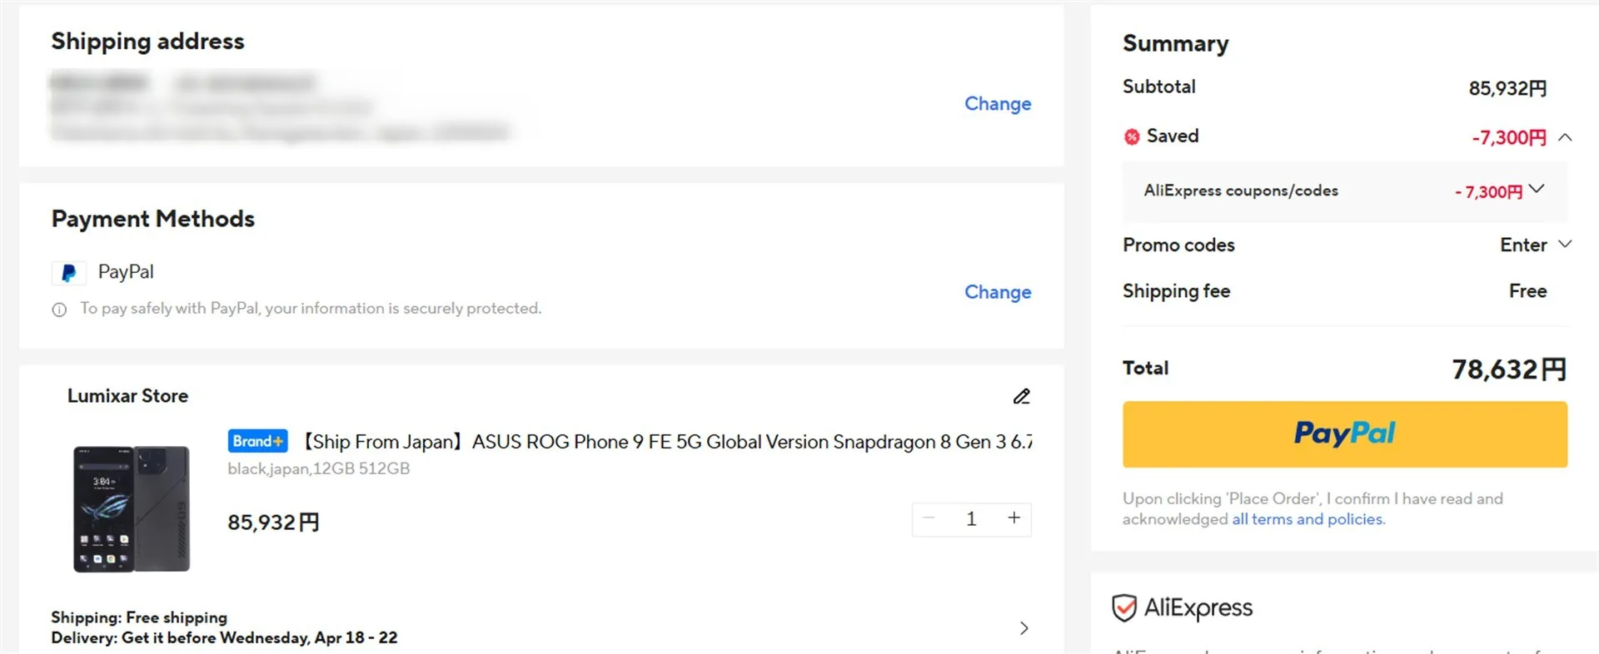Decrease quantity with the minus button

point(929,518)
